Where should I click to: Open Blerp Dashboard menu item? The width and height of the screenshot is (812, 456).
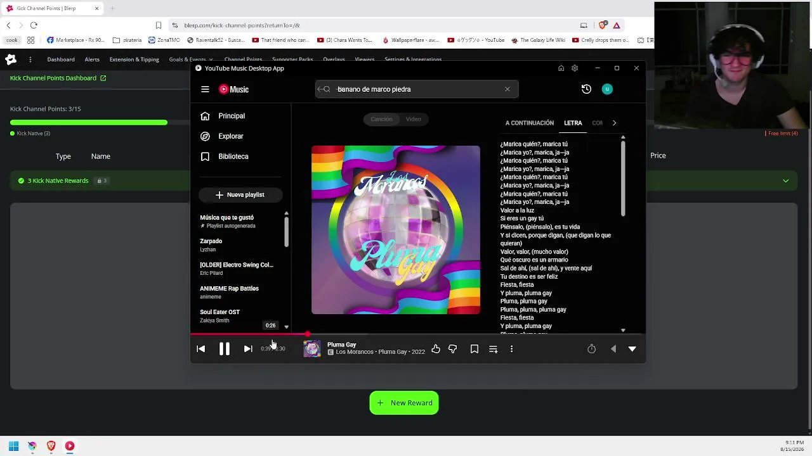[x=61, y=60]
